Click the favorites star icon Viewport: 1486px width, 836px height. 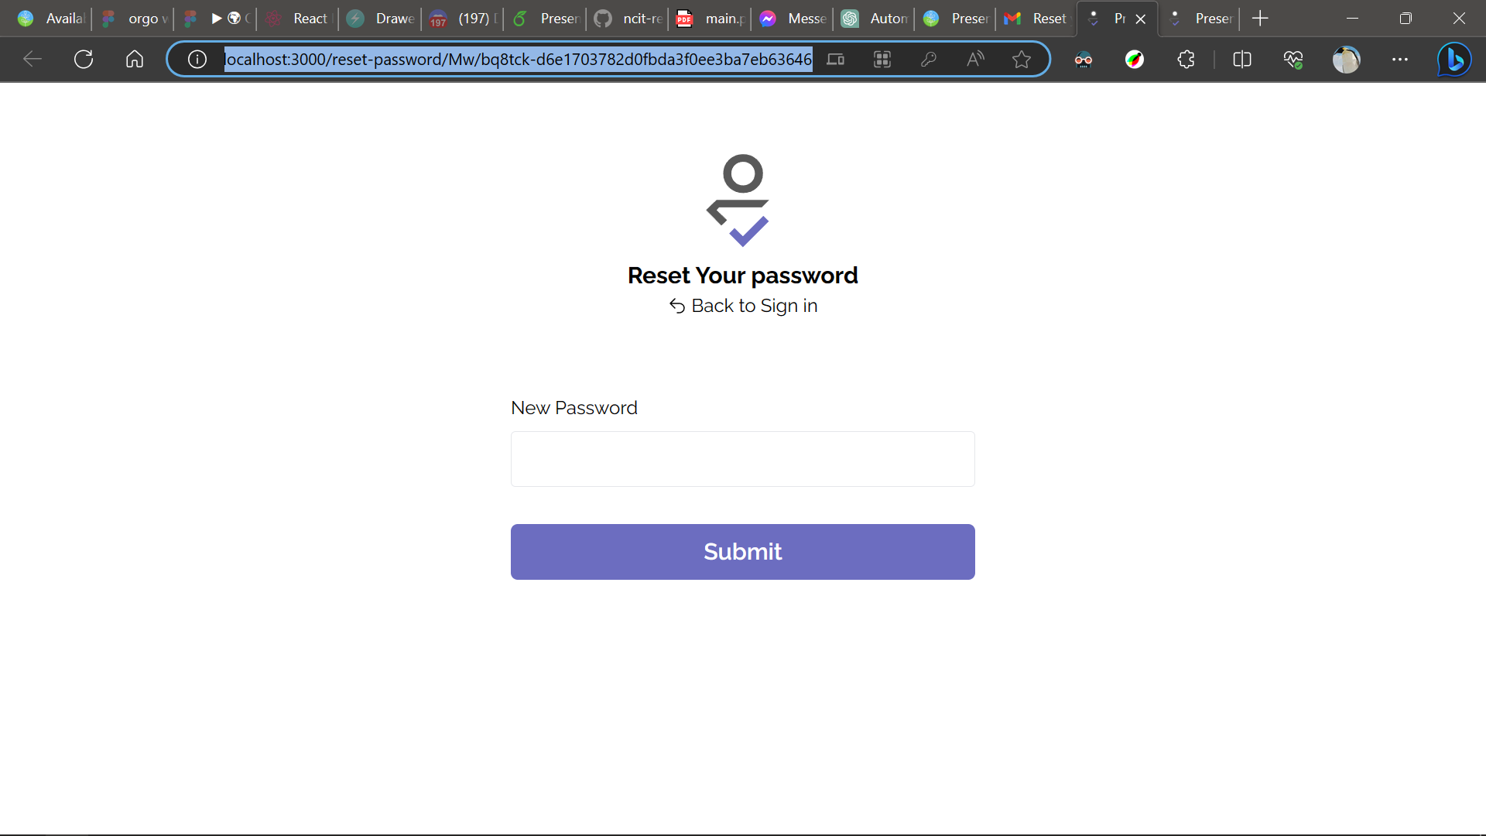[1021, 59]
